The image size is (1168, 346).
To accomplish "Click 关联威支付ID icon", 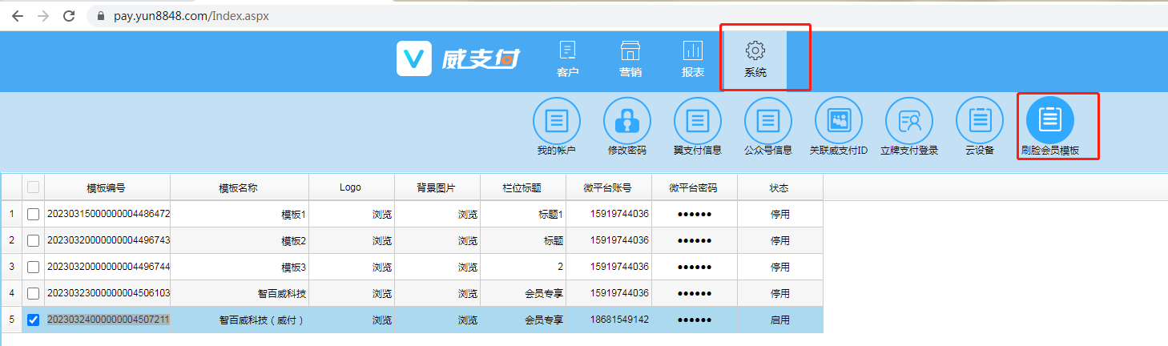I will pyautogui.click(x=838, y=121).
